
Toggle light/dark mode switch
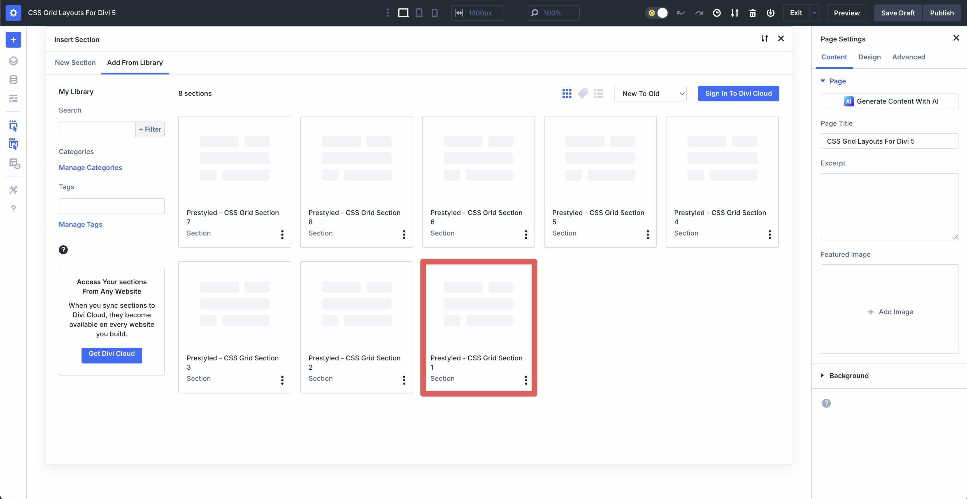coord(657,12)
